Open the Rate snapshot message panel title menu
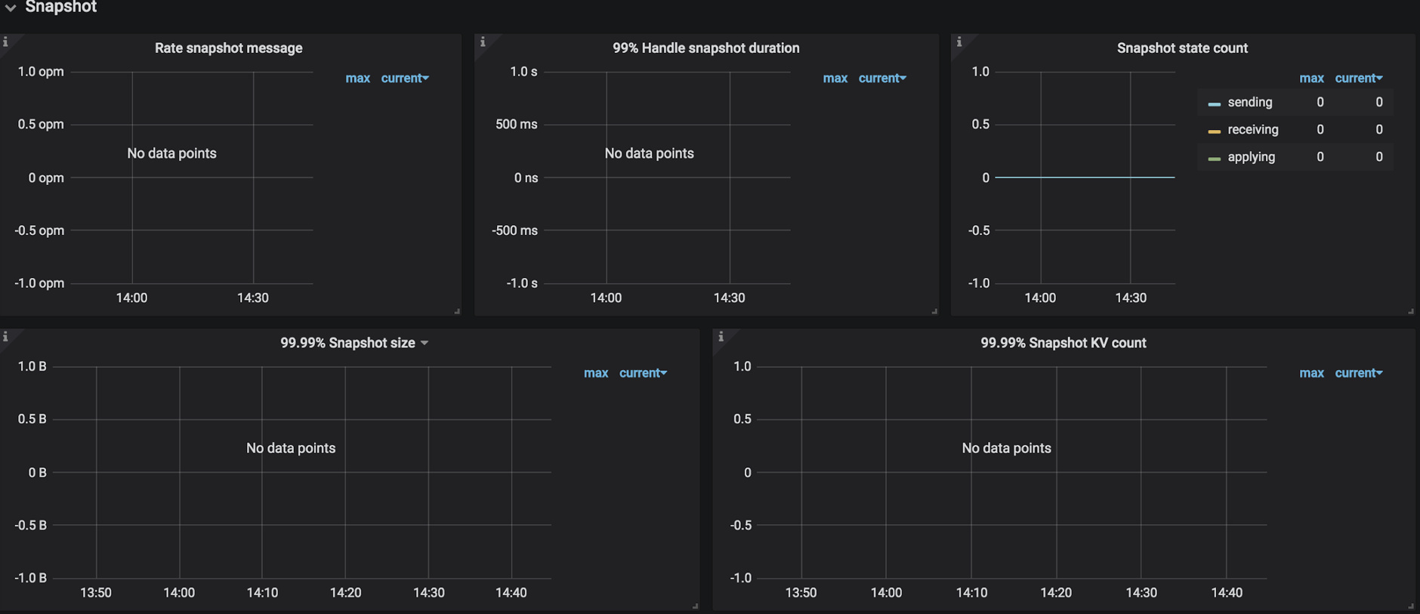The width and height of the screenshot is (1420, 614). tap(228, 48)
